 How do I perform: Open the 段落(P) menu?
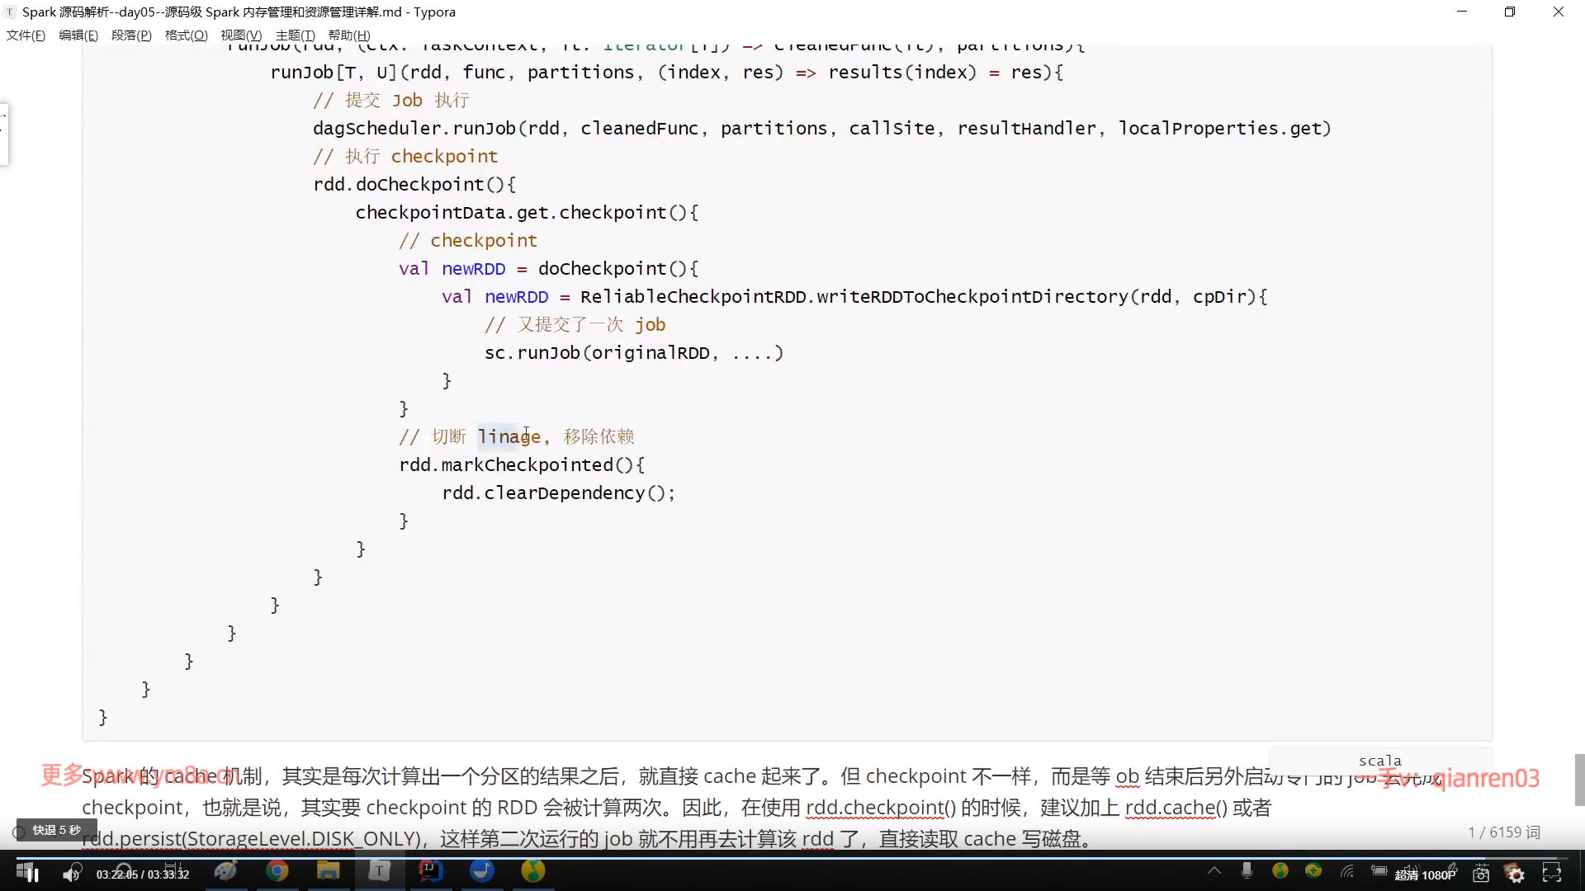coord(131,35)
